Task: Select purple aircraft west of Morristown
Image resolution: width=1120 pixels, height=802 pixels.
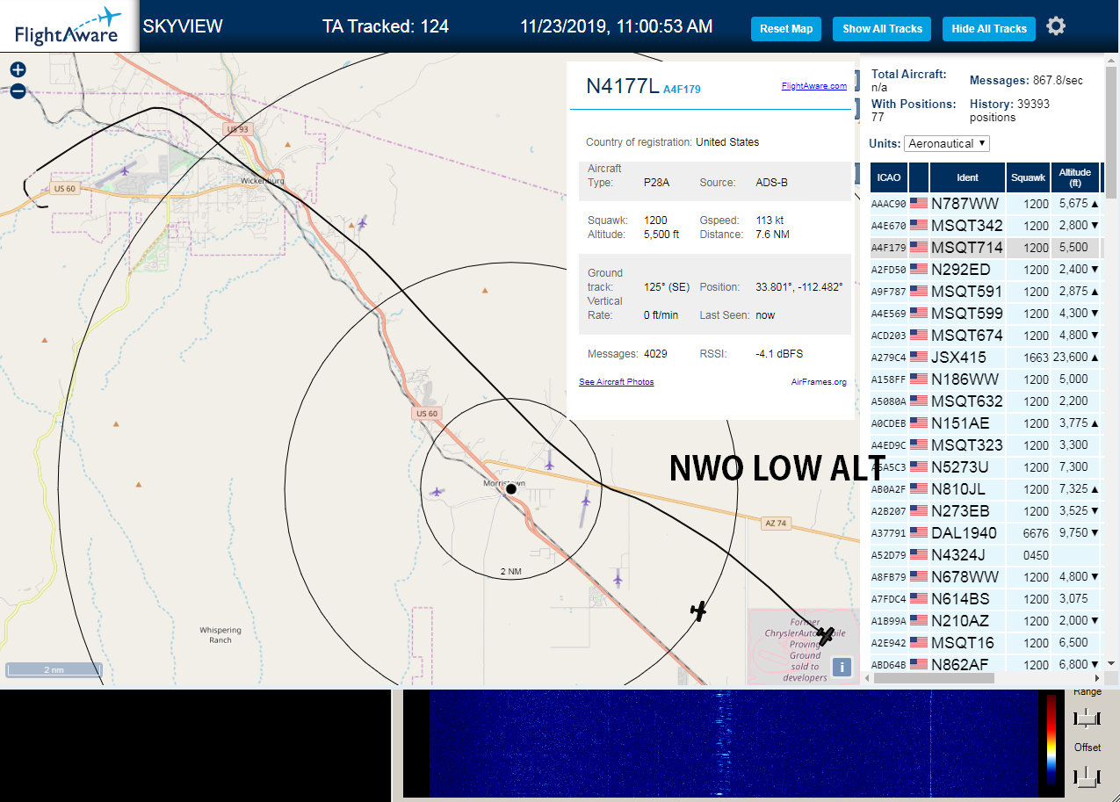Action: point(436,492)
